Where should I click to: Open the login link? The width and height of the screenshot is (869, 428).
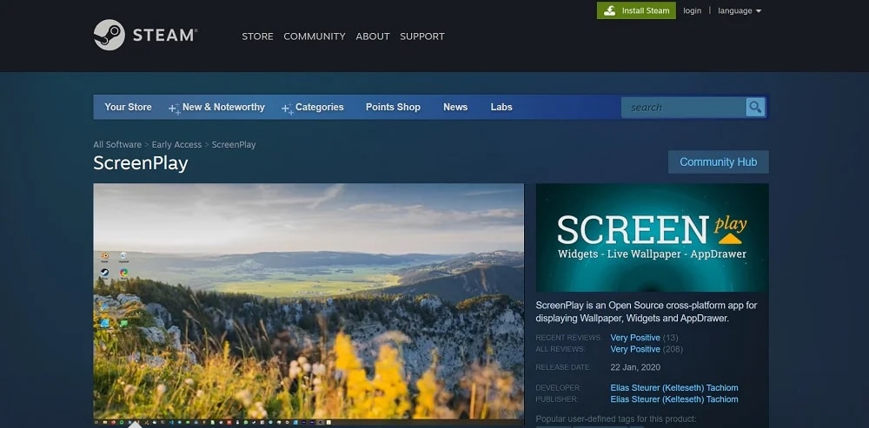693,10
